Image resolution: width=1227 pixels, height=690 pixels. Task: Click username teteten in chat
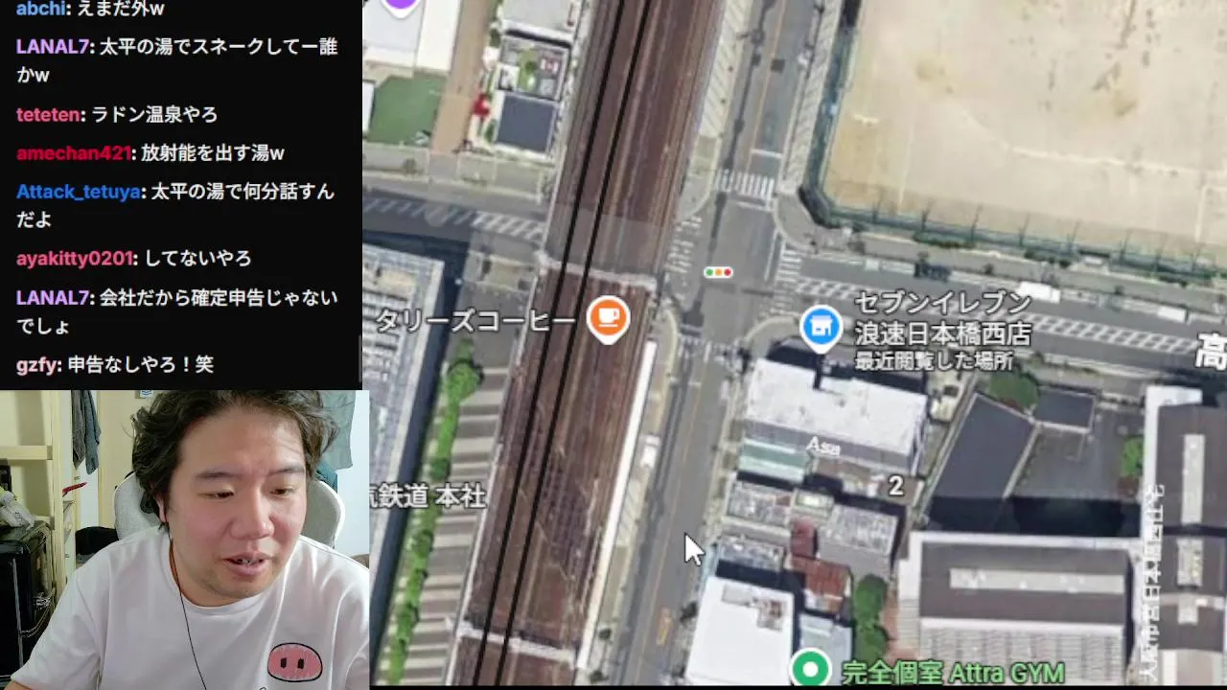[48, 115]
